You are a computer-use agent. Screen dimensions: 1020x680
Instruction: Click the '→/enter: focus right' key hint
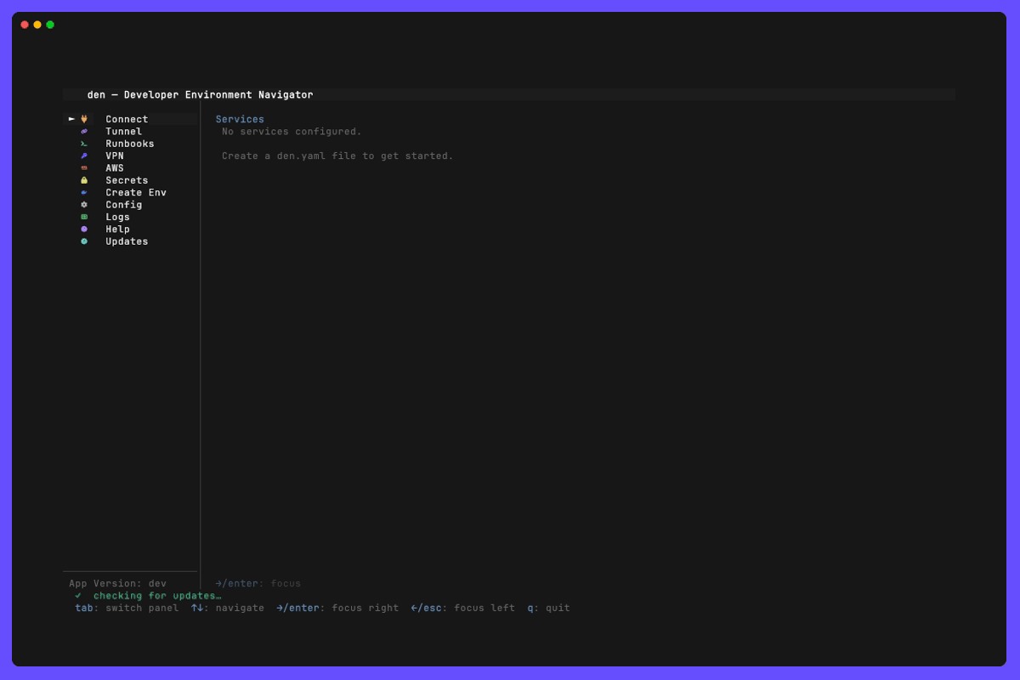click(x=337, y=609)
